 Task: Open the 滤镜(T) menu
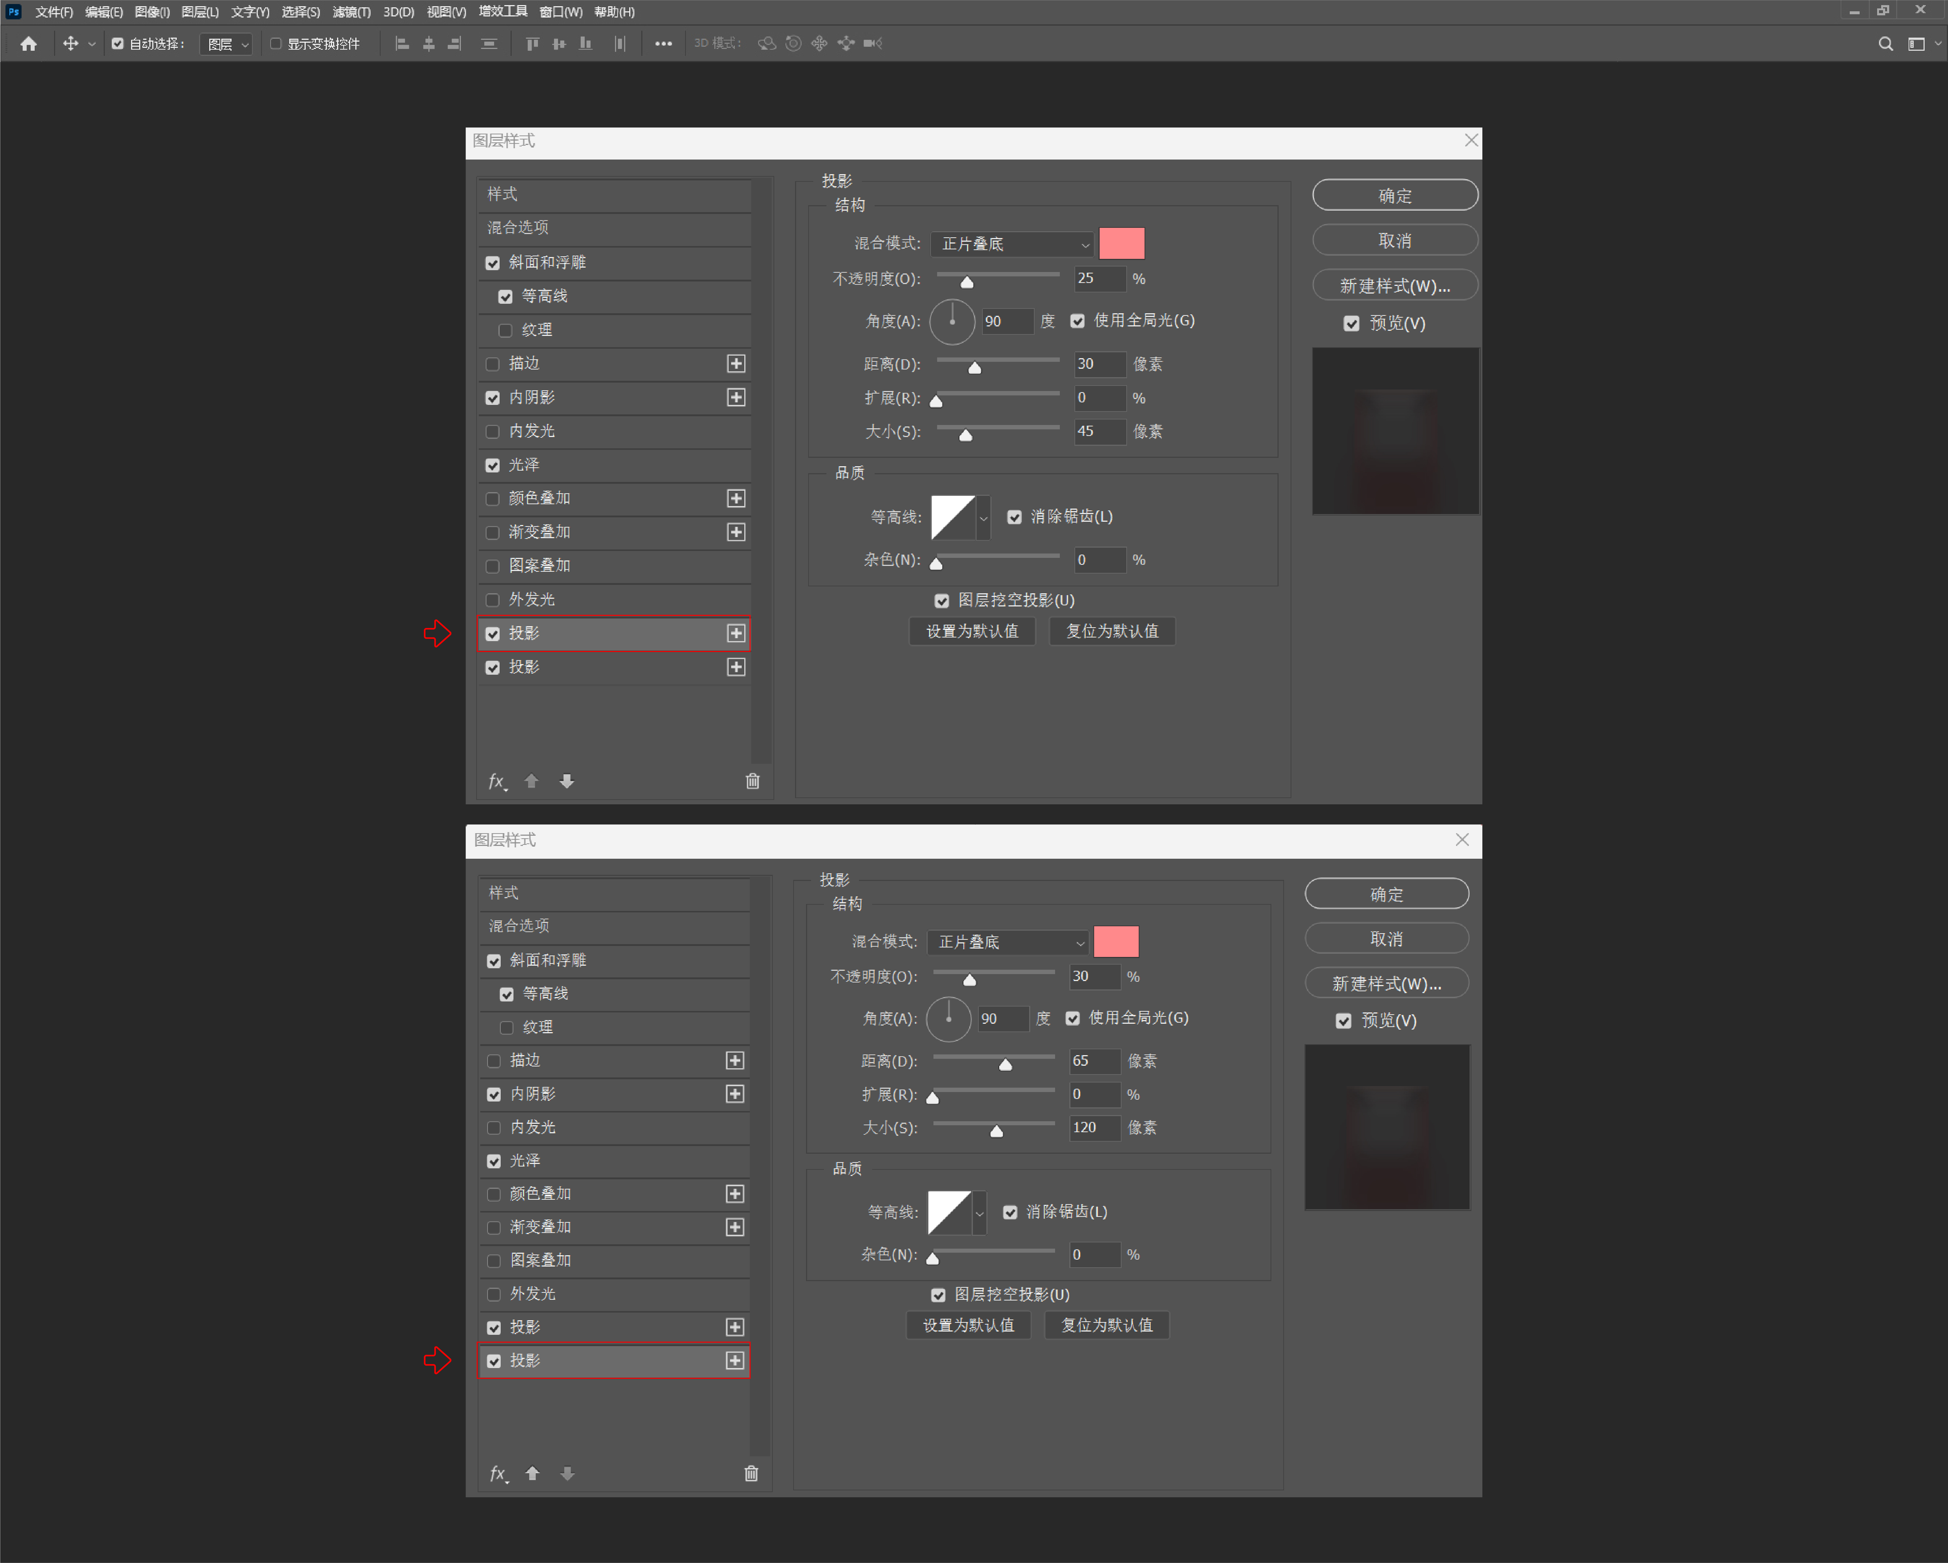coord(351,12)
